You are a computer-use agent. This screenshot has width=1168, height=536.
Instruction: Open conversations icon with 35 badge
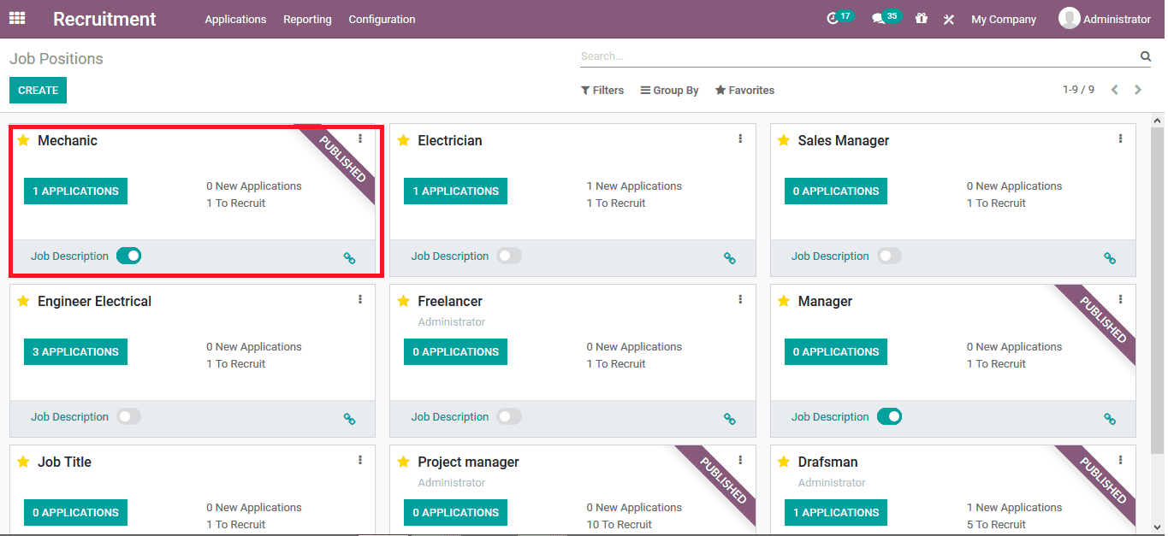886,18
